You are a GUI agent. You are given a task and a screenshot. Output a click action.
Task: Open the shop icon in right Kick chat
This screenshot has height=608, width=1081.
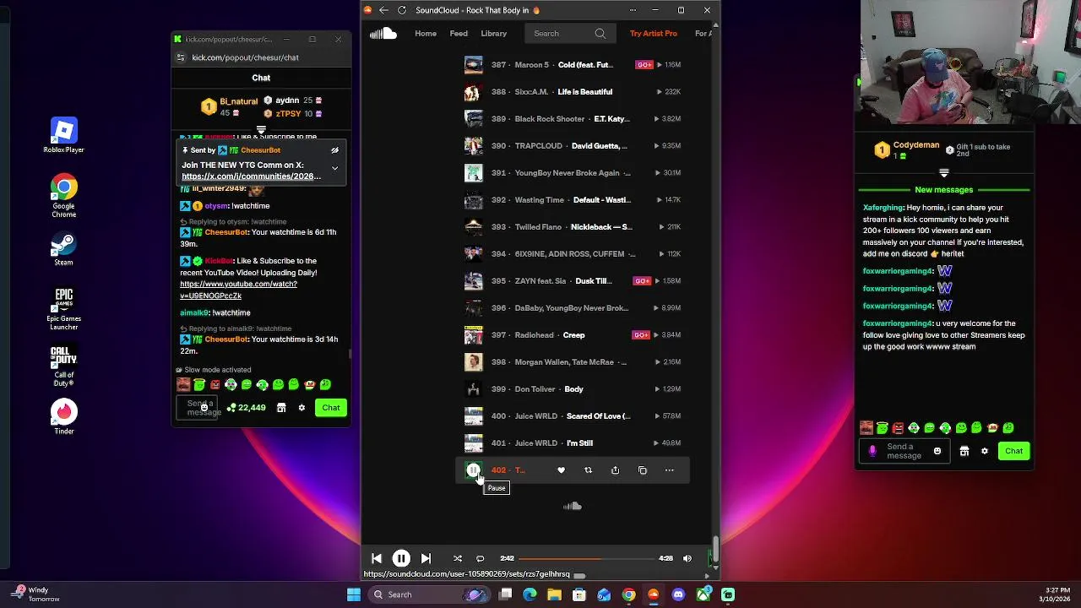tap(964, 451)
